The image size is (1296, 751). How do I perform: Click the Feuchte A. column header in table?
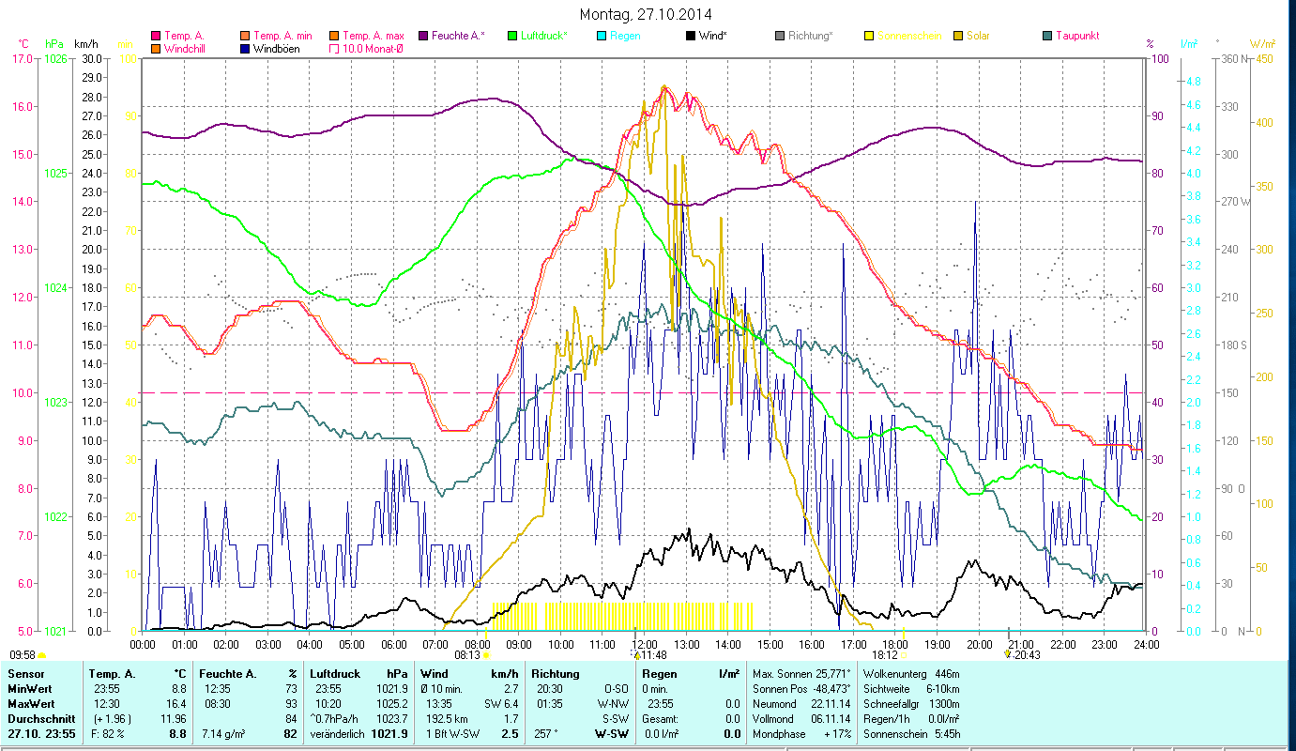[229, 674]
